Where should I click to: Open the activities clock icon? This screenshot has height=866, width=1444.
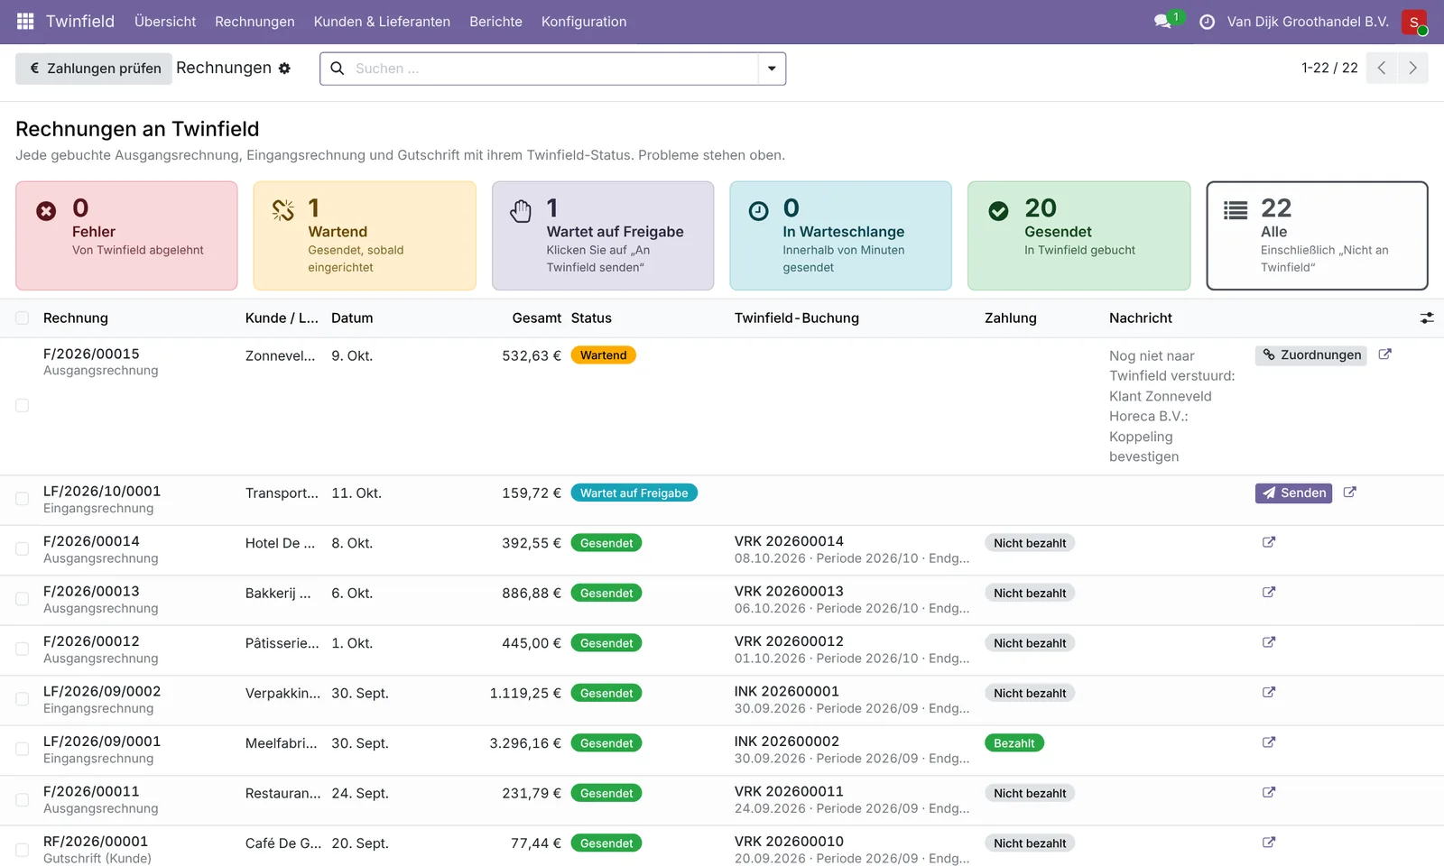click(1207, 22)
